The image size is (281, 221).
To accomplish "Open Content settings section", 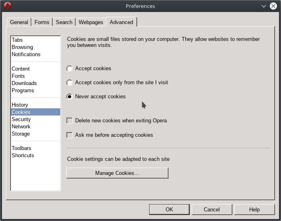I will pyautogui.click(x=35, y=69).
